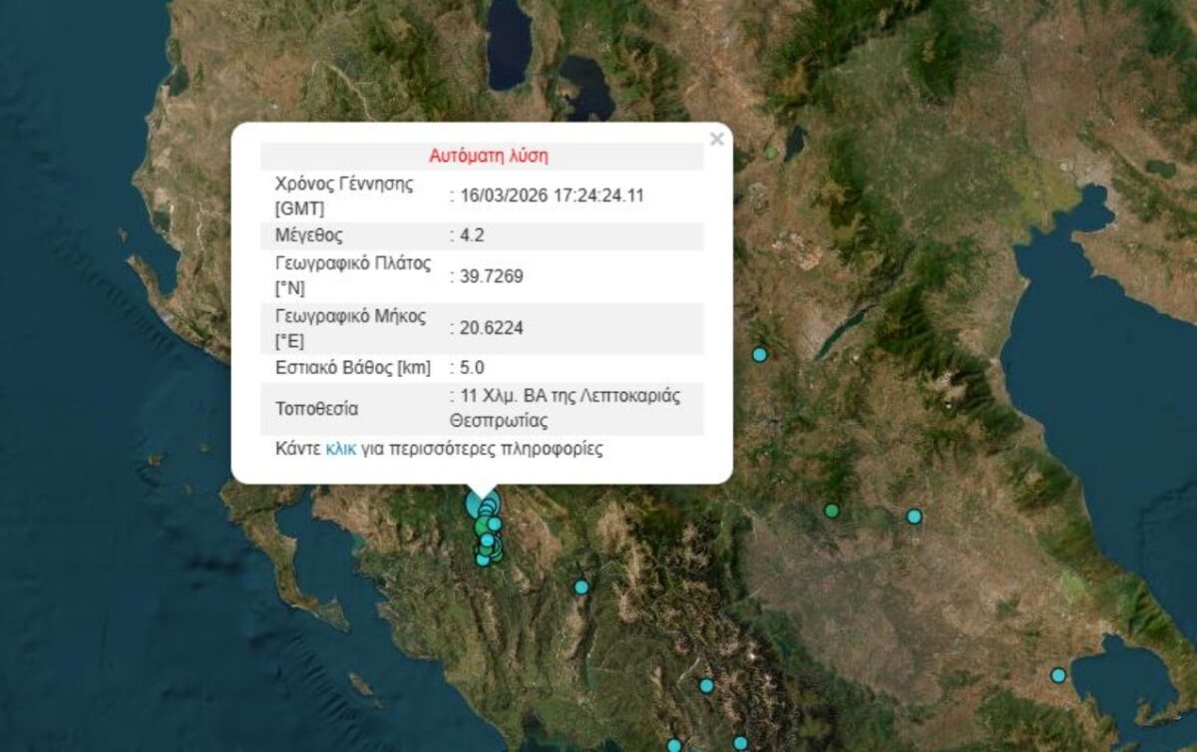Select the cyan marker just right of the popup
Image resolution: width=1197 pixels, height=752 pixels.
click(760, 354)
